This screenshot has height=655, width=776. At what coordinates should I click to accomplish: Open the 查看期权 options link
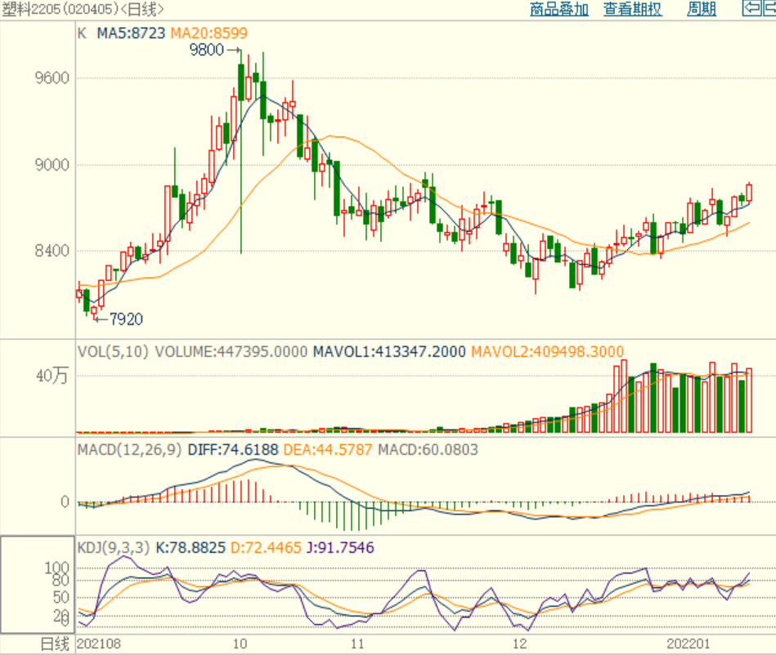tap(632, 10)
